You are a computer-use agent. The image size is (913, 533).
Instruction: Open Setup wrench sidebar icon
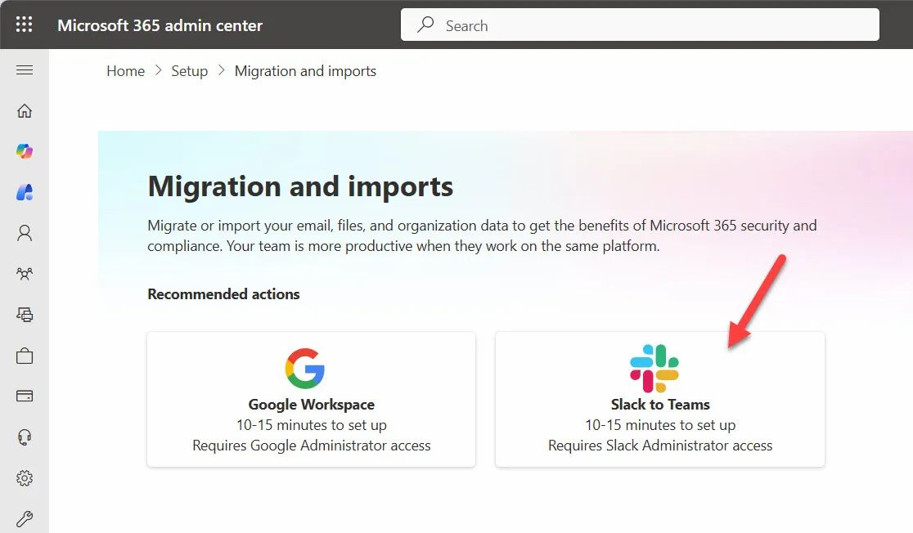click(25, 518)
